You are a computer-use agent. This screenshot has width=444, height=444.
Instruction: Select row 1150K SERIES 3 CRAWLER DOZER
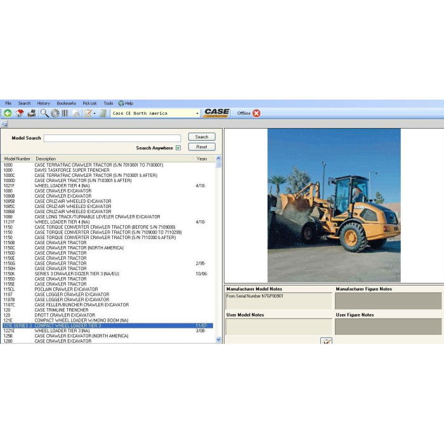click(x=108, y=274)
